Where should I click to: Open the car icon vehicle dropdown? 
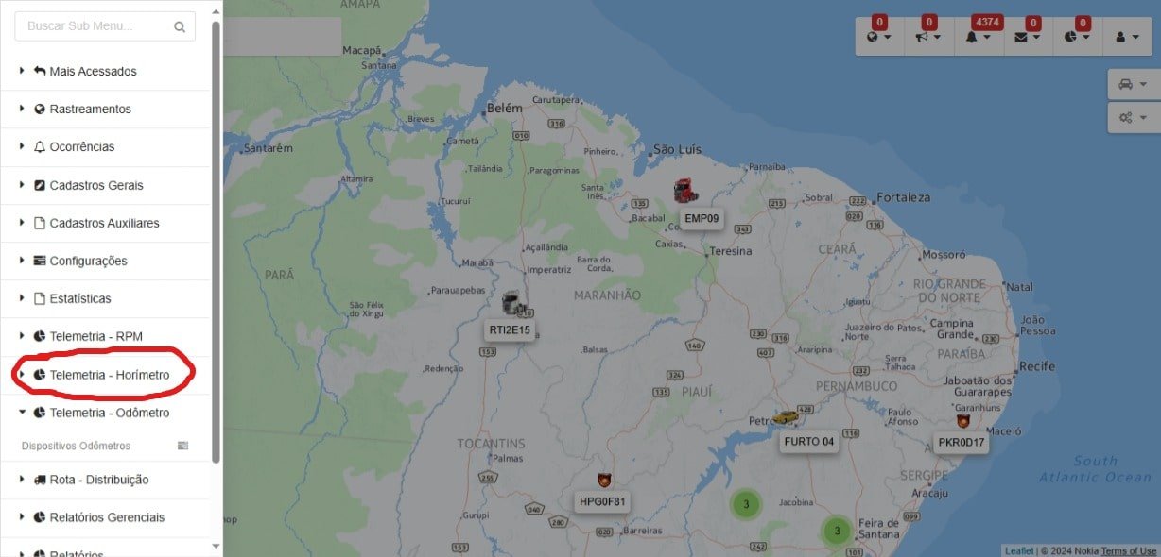pyautogui.click(x=1132, y=84)
